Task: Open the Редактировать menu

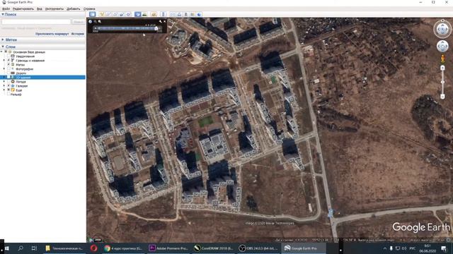Action: click(x=23, y=9)
